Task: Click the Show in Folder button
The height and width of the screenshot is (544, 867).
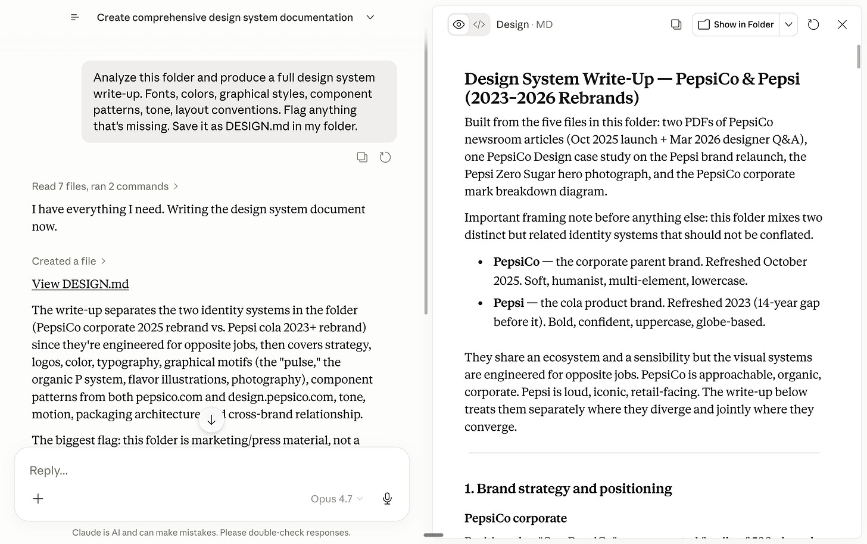Action: point(736,24)
